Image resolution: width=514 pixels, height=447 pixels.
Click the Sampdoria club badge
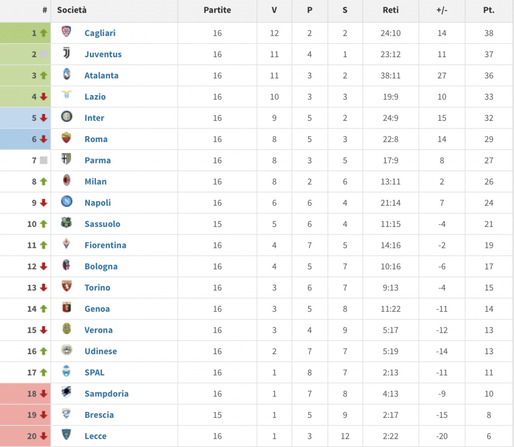[66, 393]
